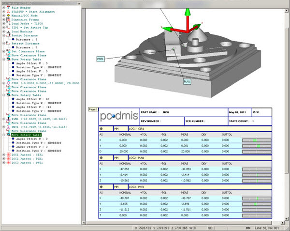Collapse the Prehit Distance node
This screenshot has width=290, height=231.
pyautogui.click(x=3, y=36)
